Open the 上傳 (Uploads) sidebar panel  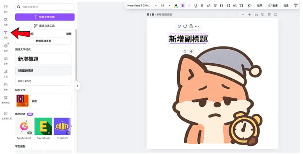(6, 60)
